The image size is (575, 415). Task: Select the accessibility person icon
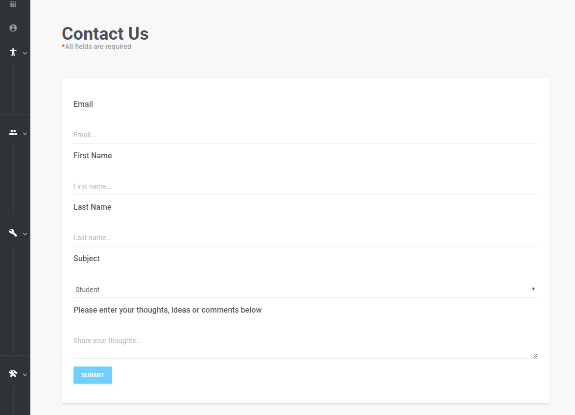[x=13, y=52]
